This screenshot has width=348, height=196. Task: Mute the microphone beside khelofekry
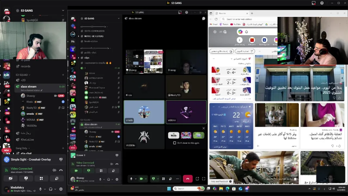[x=41, y=189]
